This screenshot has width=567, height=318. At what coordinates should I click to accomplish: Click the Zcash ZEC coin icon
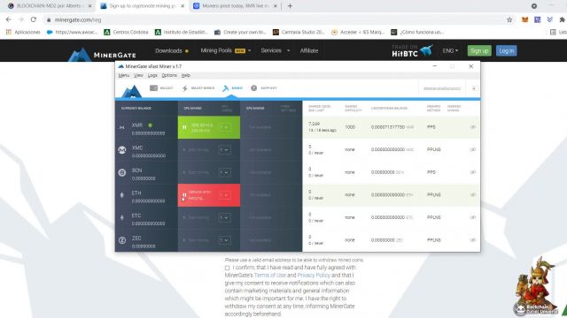click(122, 240)
